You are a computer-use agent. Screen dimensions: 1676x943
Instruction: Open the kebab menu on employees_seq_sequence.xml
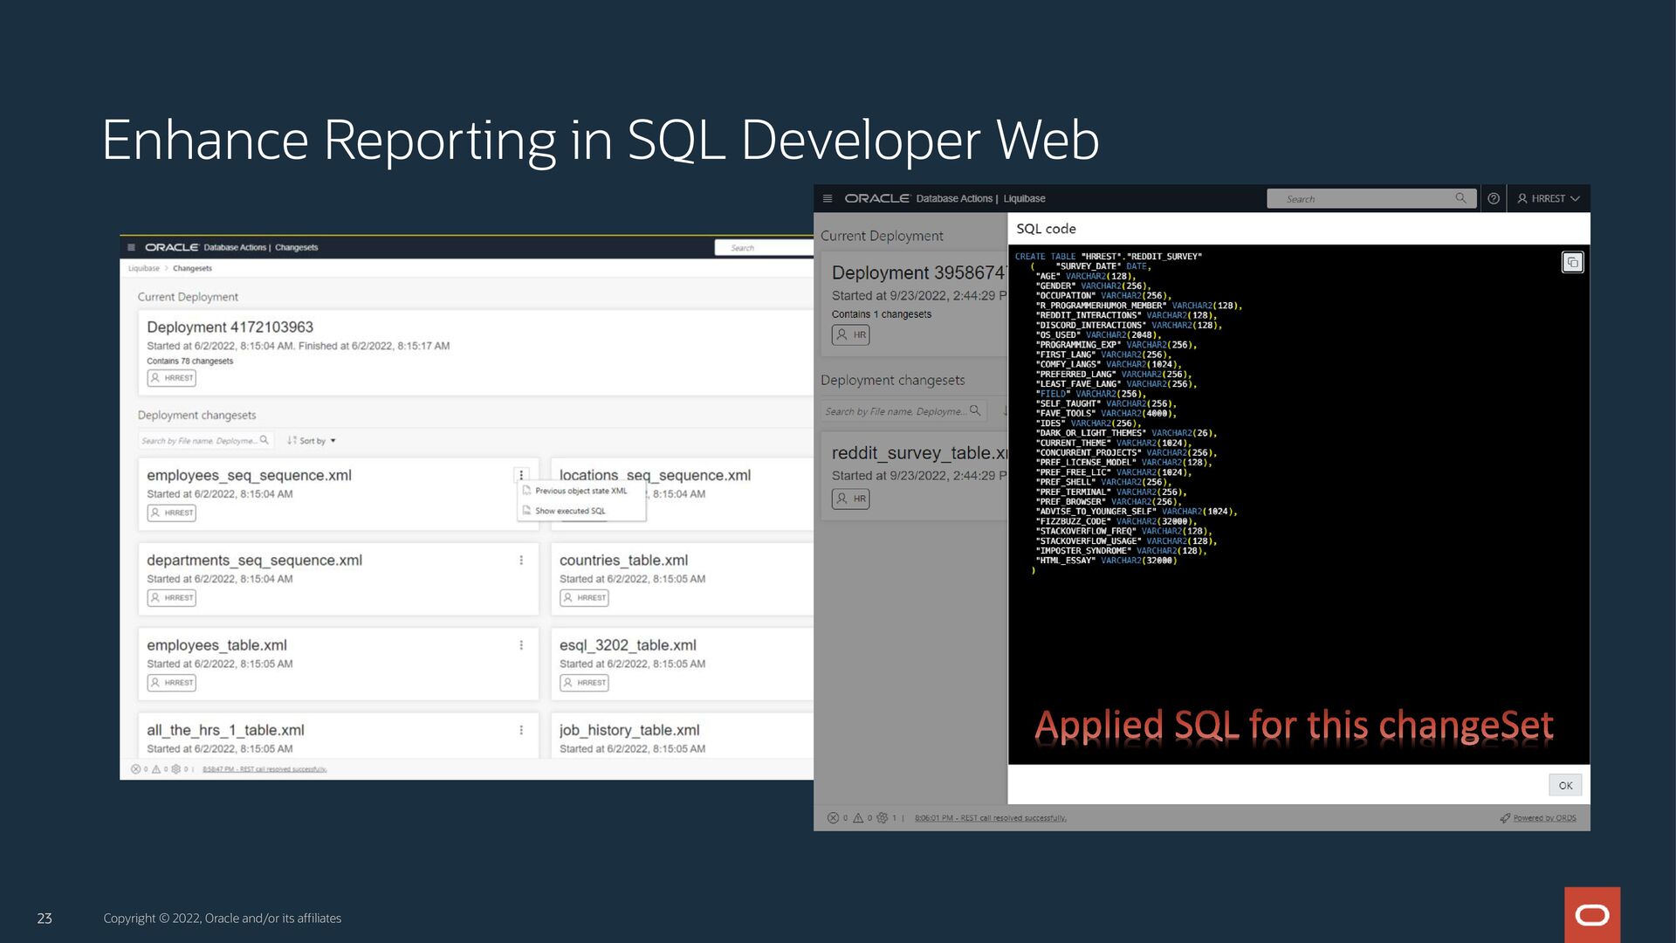pos(522,475)
